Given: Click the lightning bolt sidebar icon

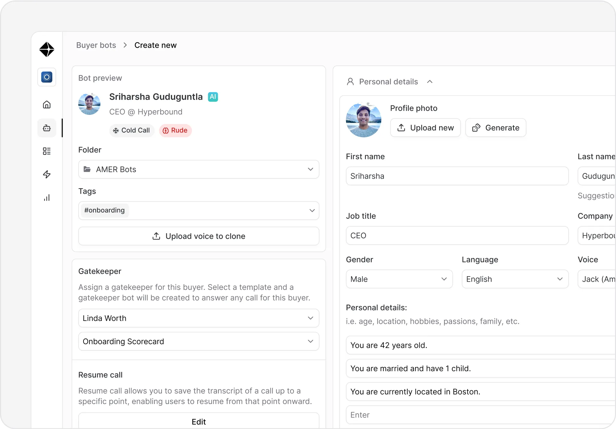Looking at the screenshot, I should tap(47, 174).
